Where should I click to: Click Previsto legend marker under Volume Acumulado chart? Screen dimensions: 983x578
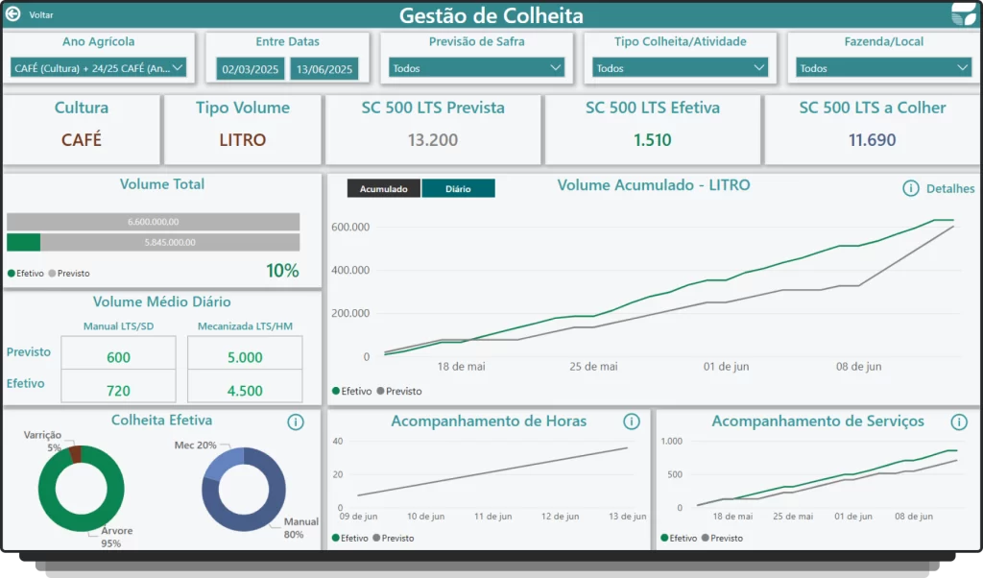pyautogui.click(x=381, y=391)
